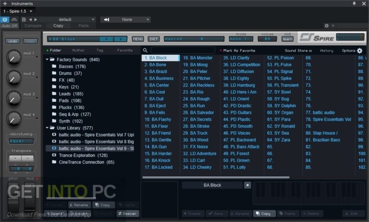Click the Rescan button
Screen dimensions: 369x222
click(127, 213)
